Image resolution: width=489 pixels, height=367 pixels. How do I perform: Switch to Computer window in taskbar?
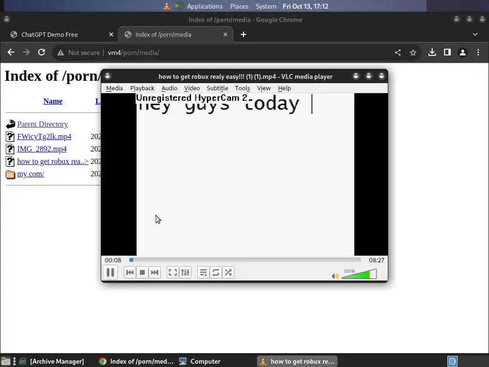[200, 361]
